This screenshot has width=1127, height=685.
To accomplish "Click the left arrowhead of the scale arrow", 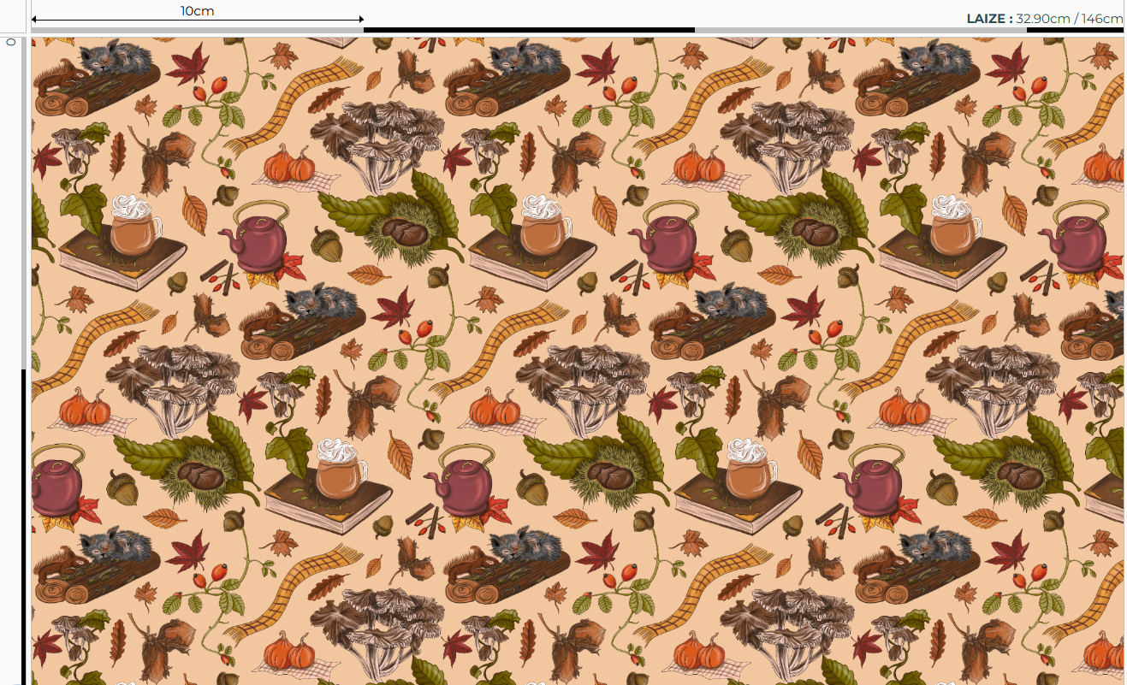I will 35,19.
